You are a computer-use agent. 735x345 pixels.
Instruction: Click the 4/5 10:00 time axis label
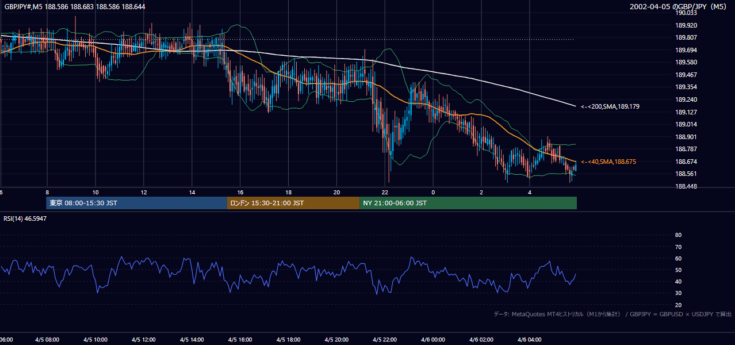pos(95,340)
